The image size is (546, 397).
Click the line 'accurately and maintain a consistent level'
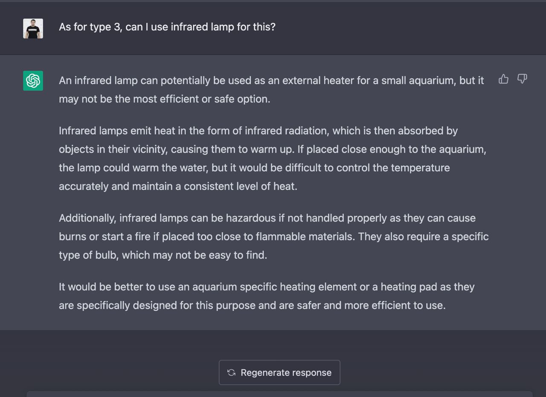pos(178,187)
